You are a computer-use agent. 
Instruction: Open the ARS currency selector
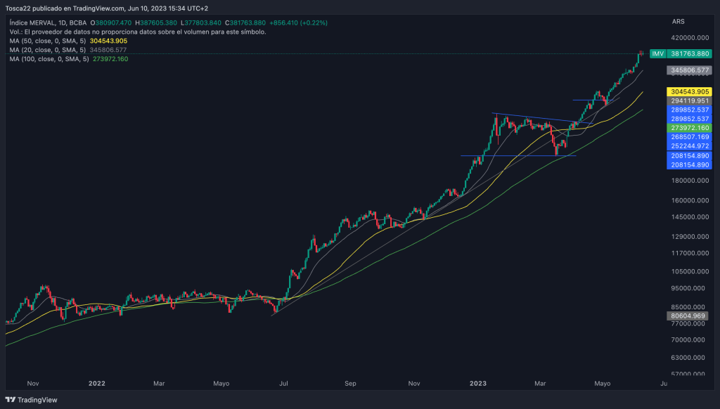point(678,22)
